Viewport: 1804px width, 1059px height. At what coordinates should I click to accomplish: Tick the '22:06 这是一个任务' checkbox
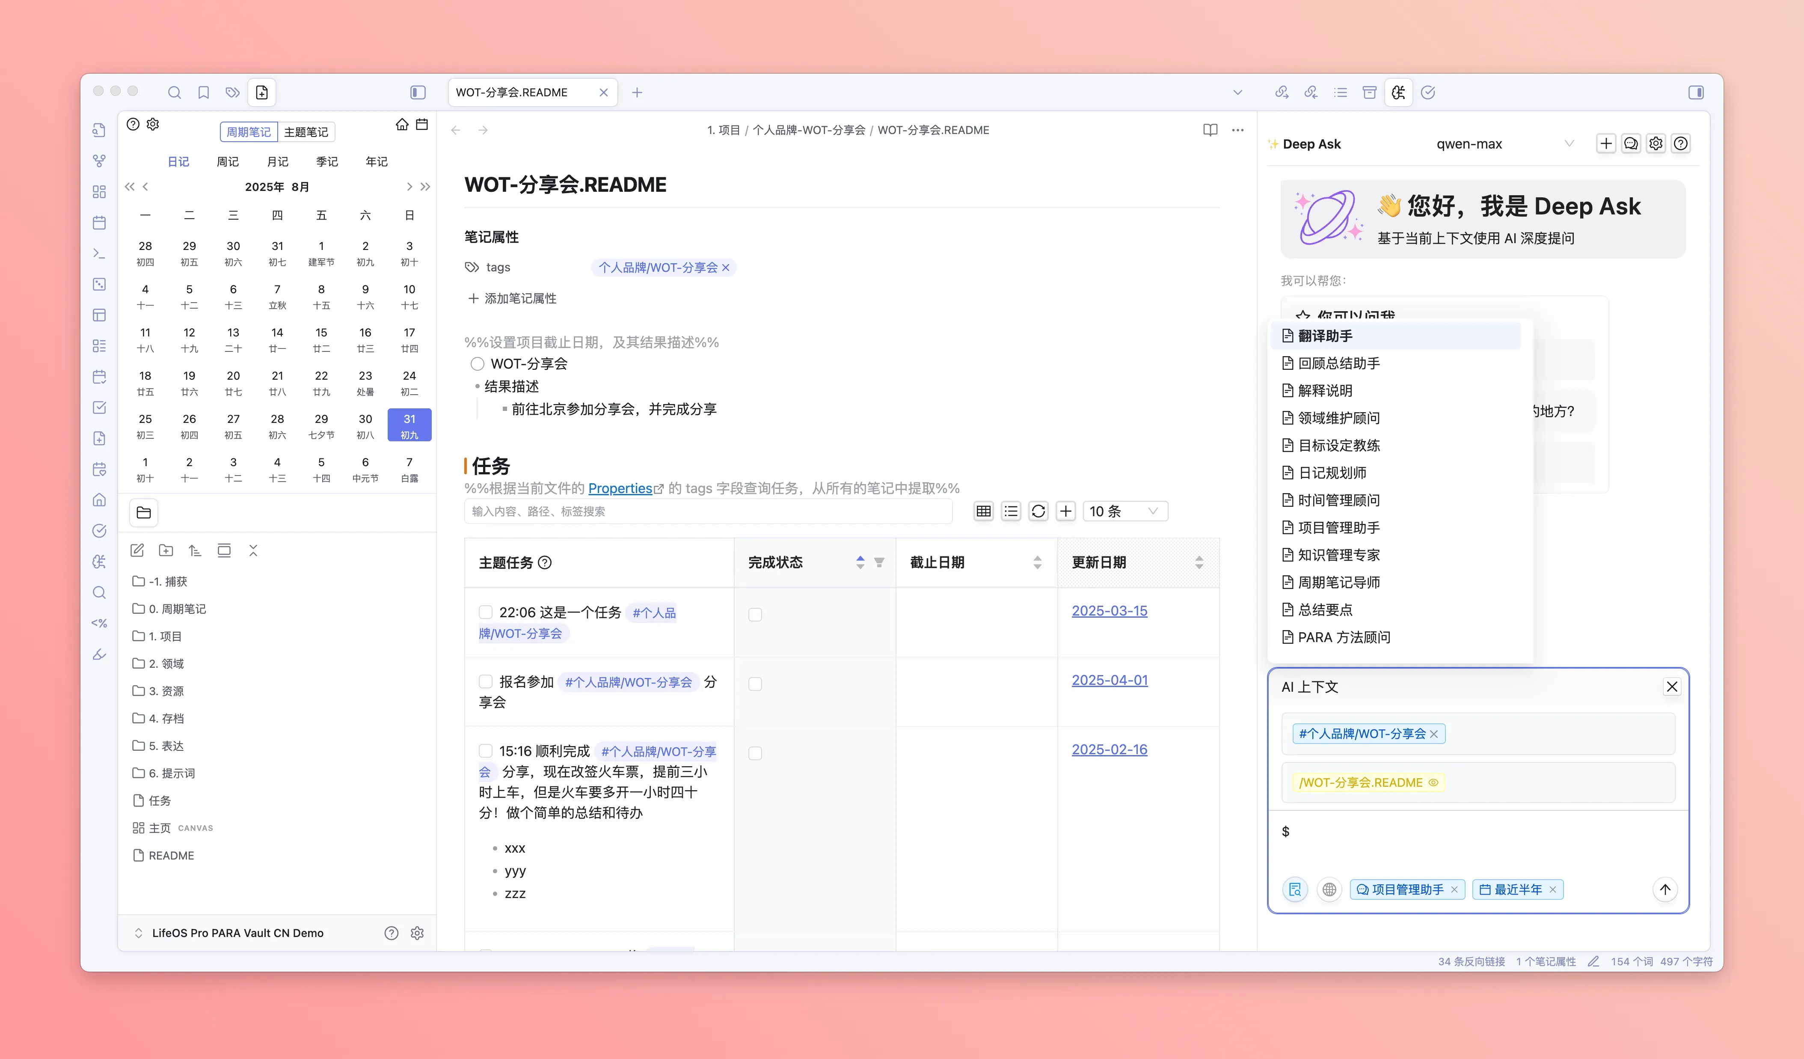click(x=485, y=612)
